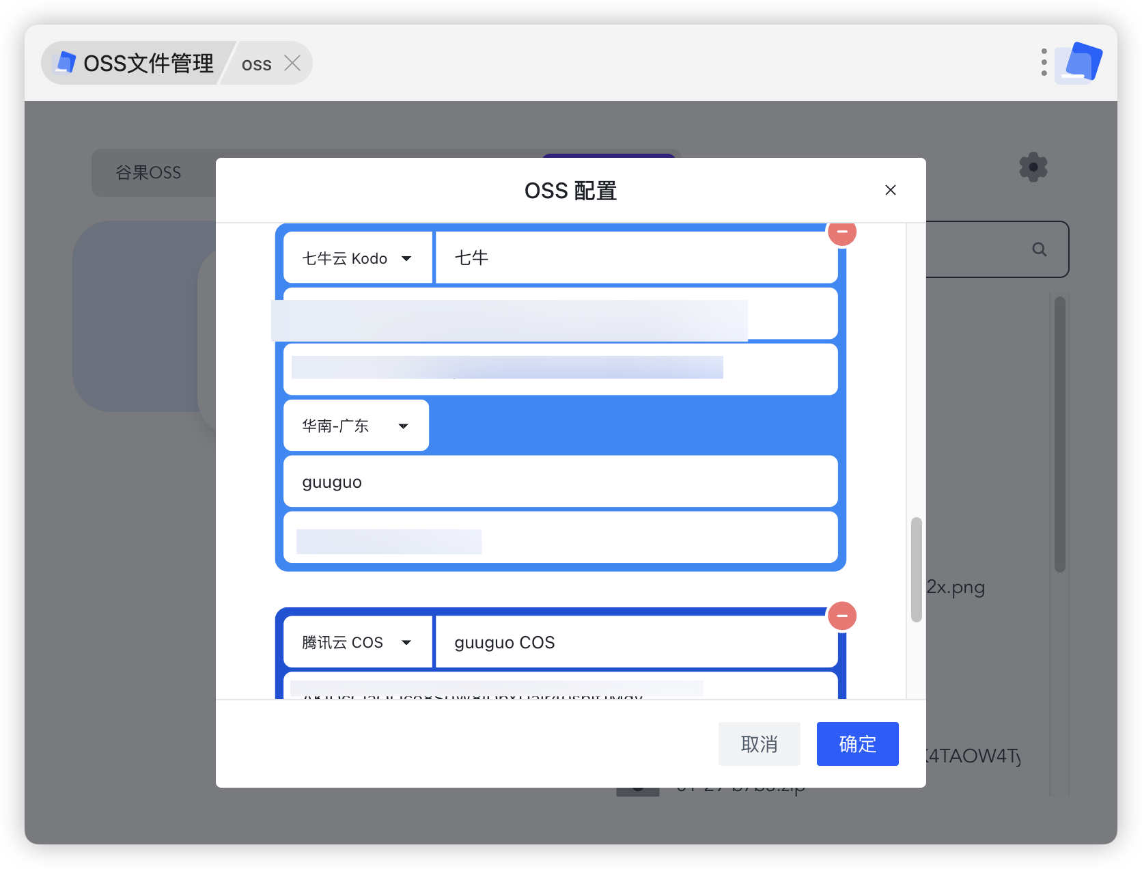Edit the 七牛 name field

[637, 258]
